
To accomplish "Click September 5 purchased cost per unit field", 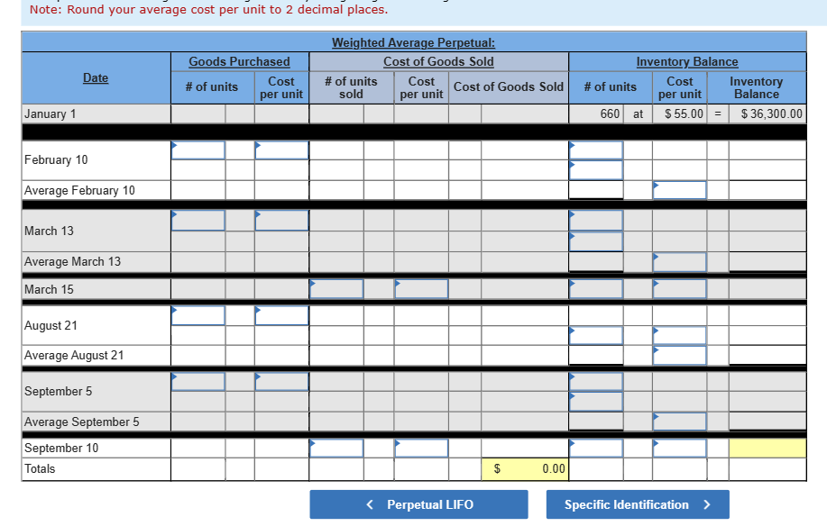I will pos(281,382).
